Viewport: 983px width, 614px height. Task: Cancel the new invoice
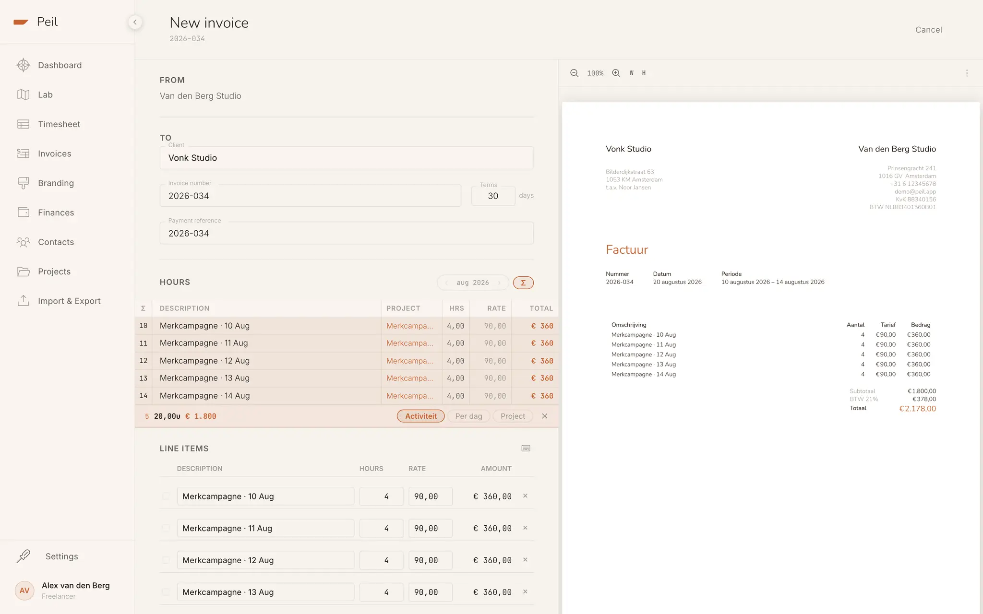point(928,30)
